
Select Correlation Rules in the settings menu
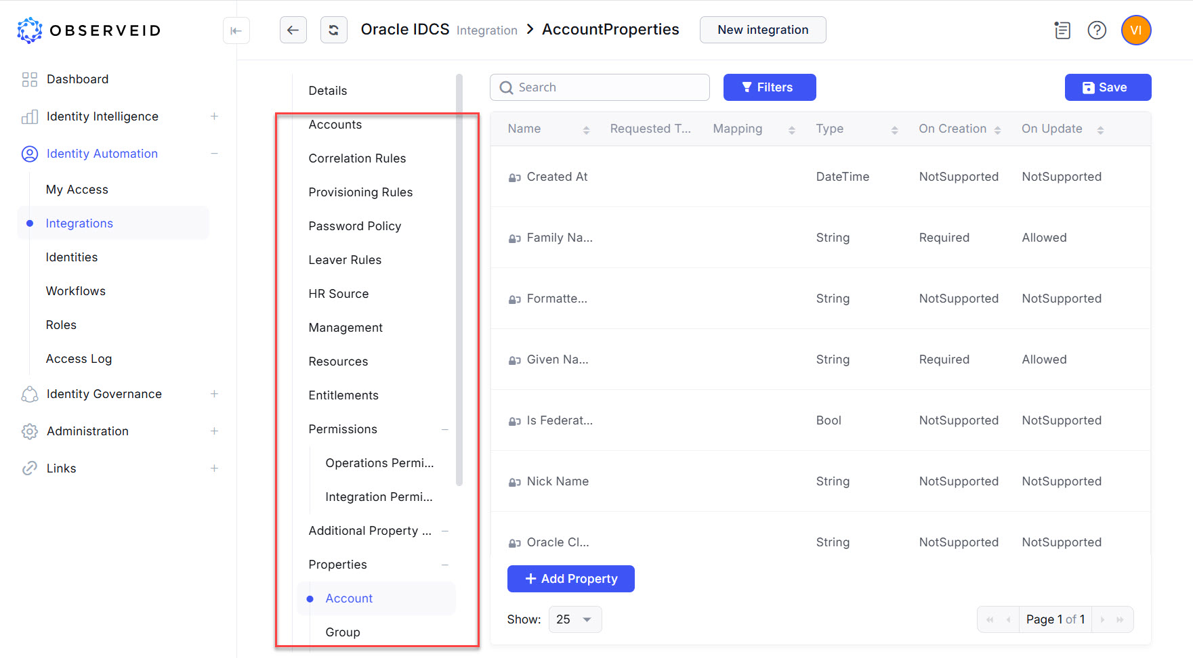(x=357, y=158)
